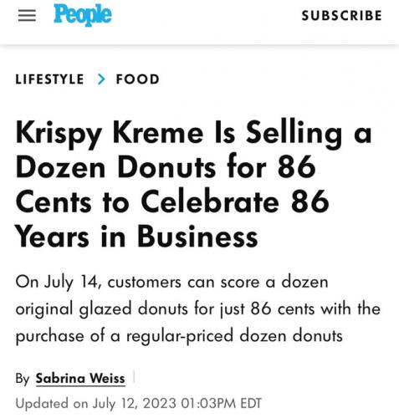Viewport: 399px width, 418px height.
Task: Click the People logo to go home
Action: (x=83, y=15)
